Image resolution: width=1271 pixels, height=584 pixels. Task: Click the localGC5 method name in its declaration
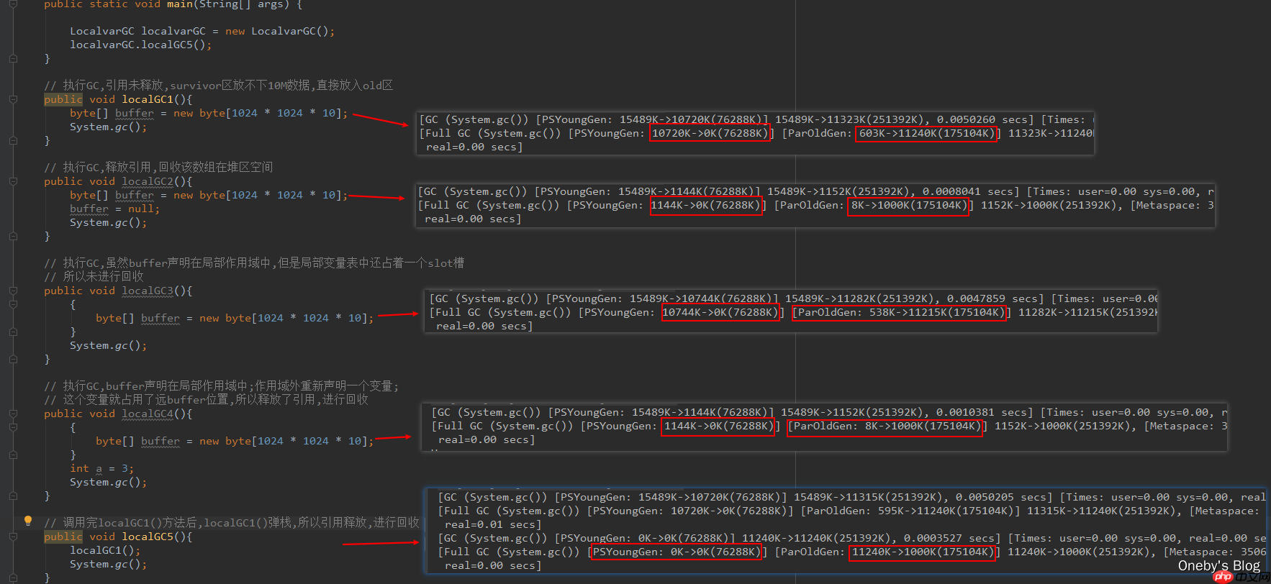coord(148,537)
